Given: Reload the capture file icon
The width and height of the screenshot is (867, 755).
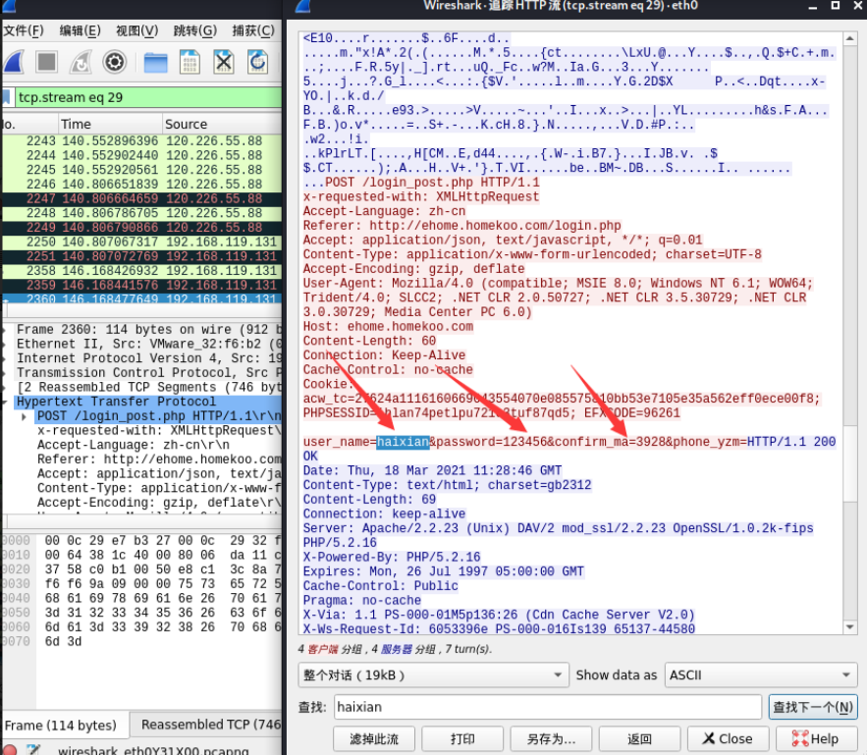Looking at the screenshot, I should coord(257,62).
